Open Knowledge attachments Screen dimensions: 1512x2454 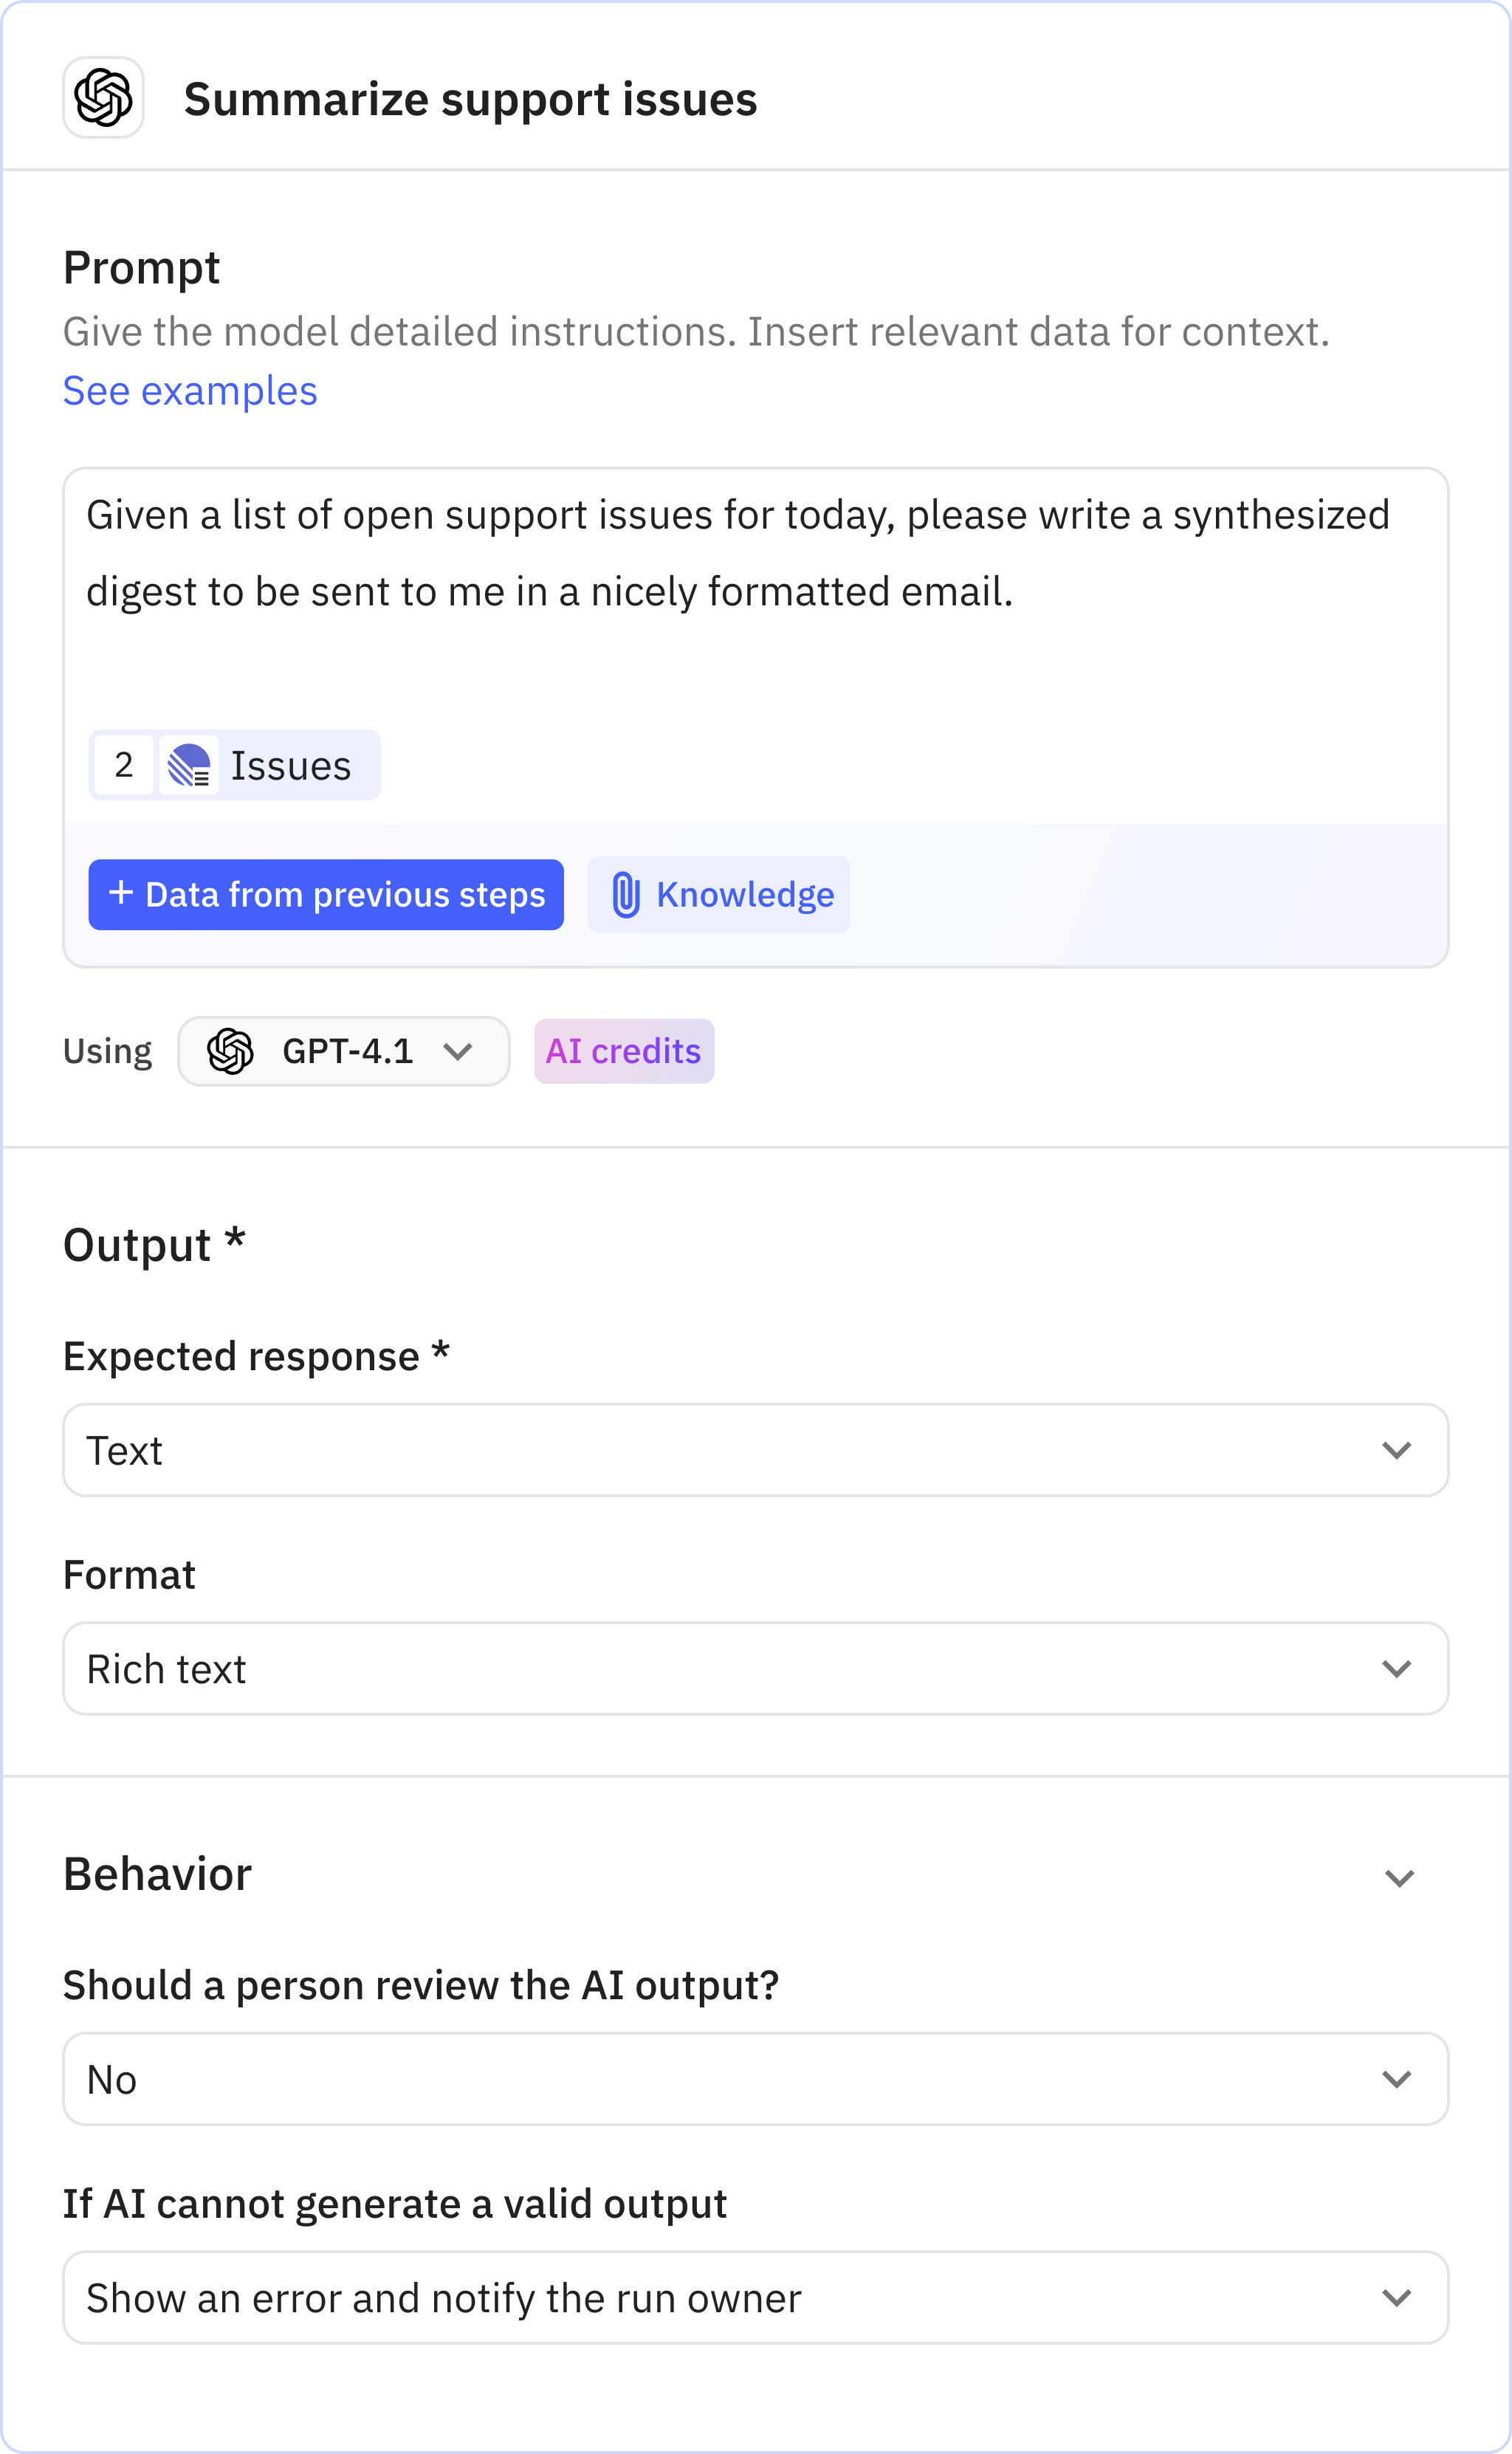pyautogui.click(x=718, y=895)
